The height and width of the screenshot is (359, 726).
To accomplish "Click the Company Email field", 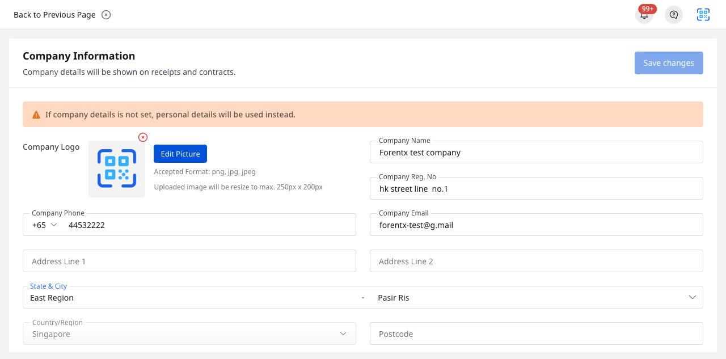I will point(537,225).
